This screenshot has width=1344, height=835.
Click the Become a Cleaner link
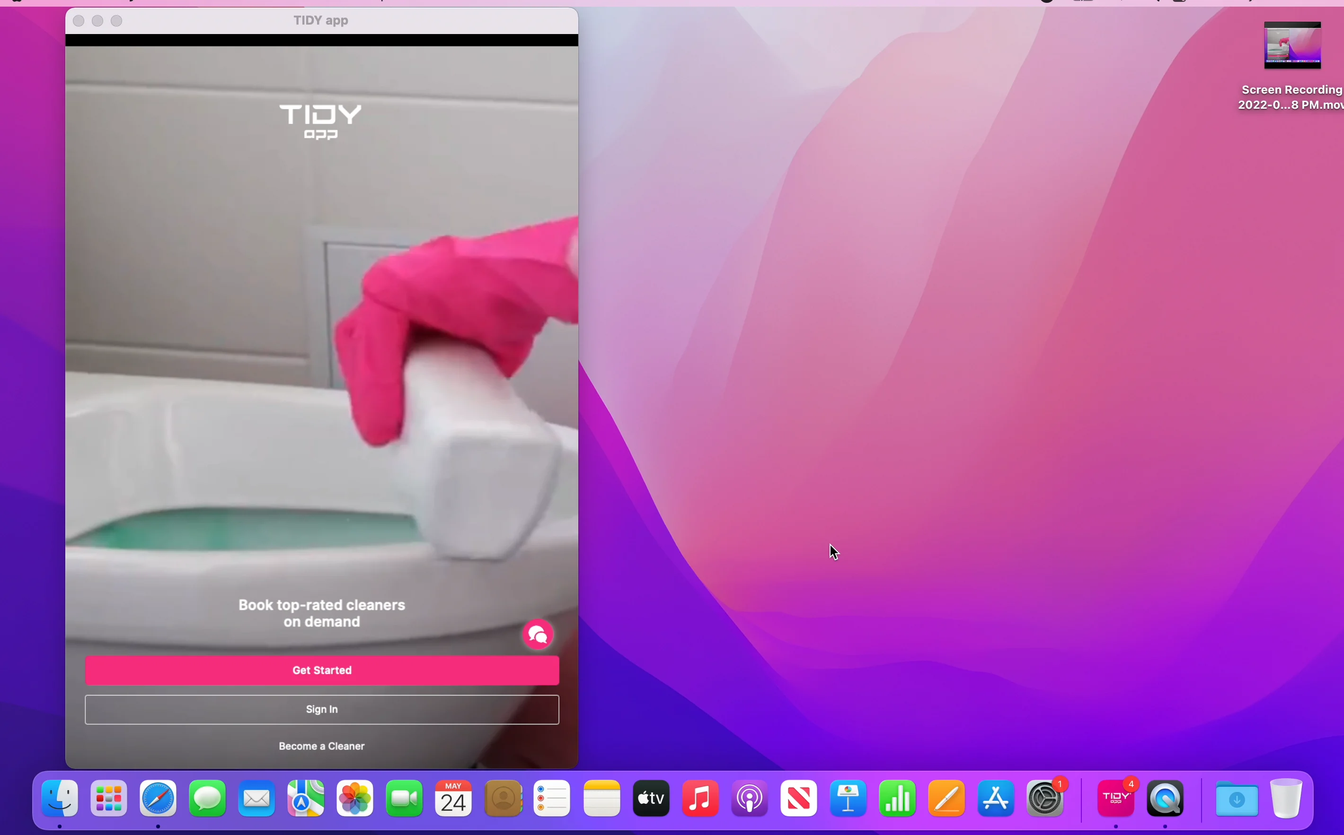click(x=322, y=746)
